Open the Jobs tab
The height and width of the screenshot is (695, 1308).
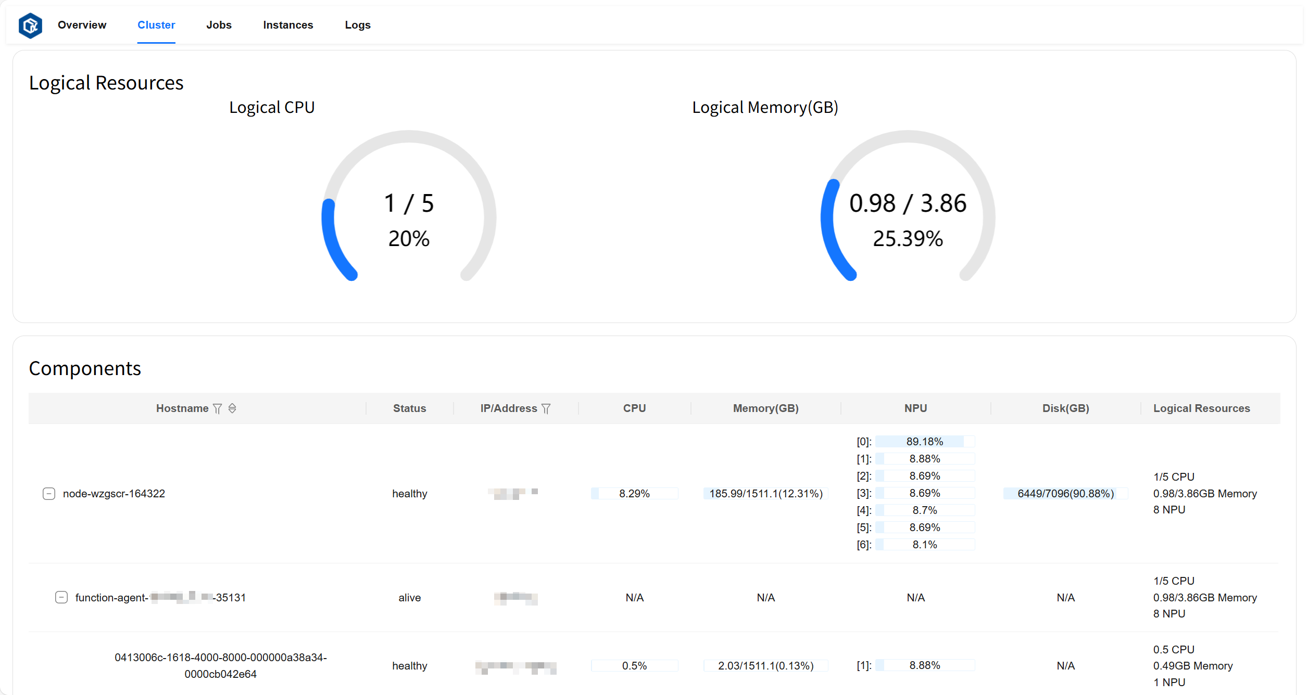(219, 25)
